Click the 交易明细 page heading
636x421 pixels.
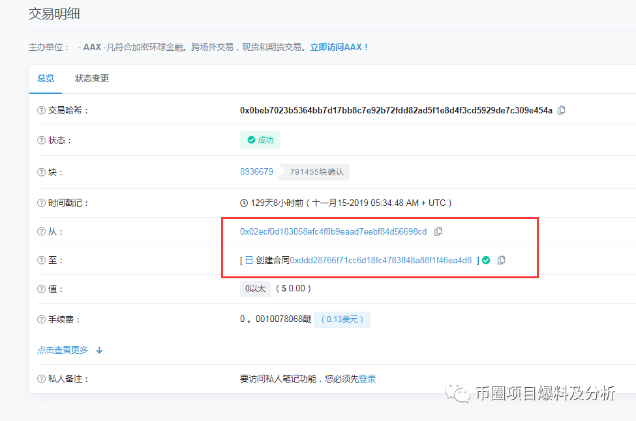tap(54, 14)
